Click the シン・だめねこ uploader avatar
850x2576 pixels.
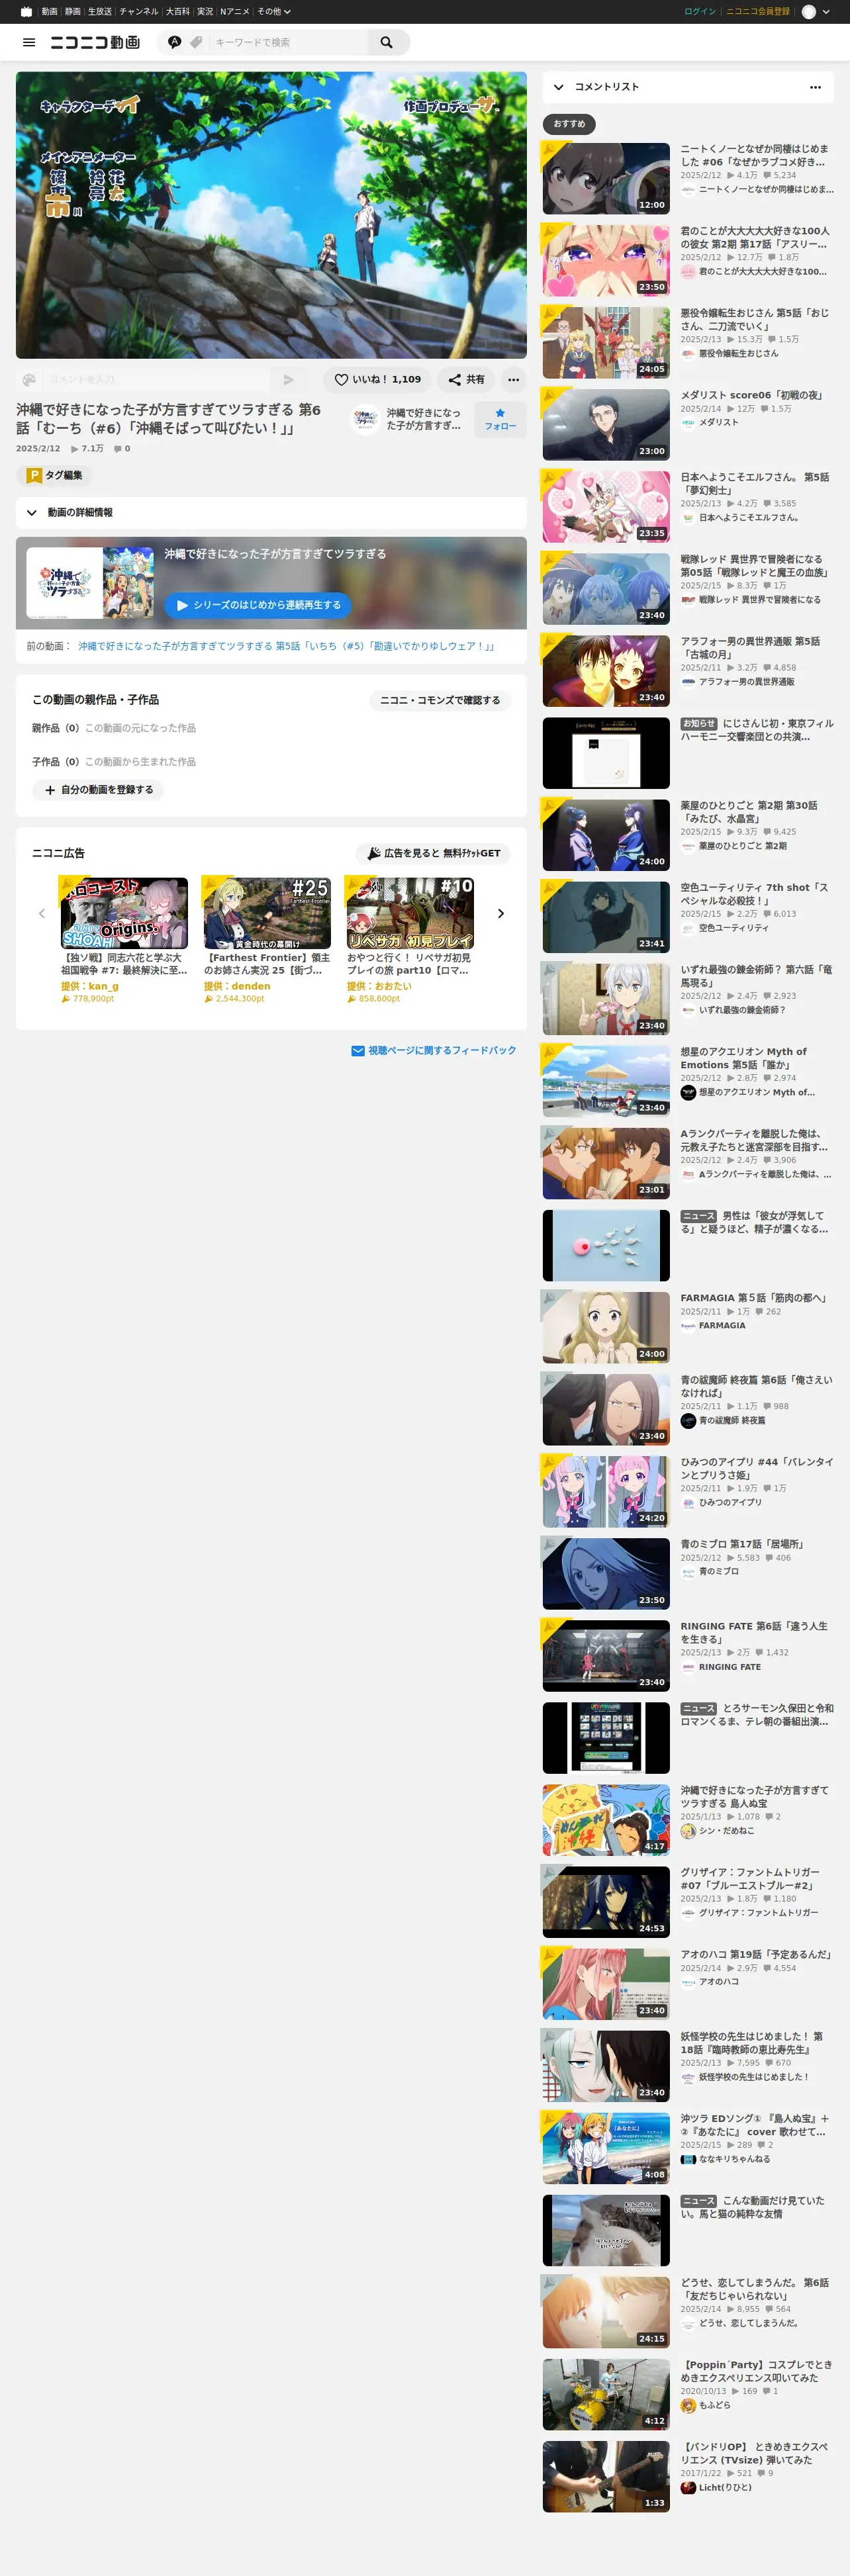coord(688,1831)
